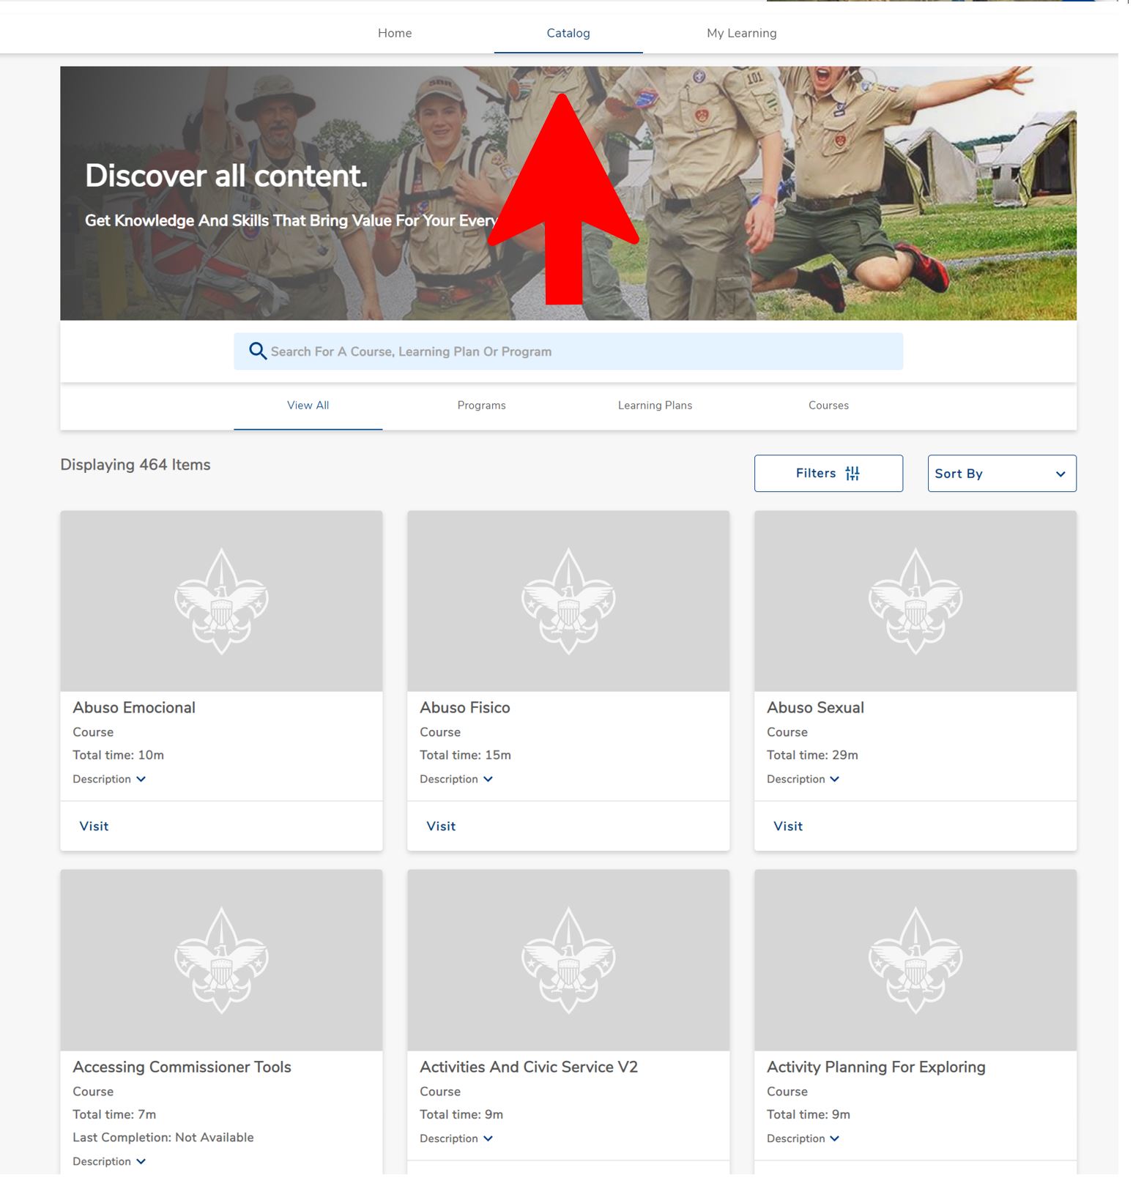Click Total time: 15m text
Screen dimensions: 1133x1178
tap(467, 757)
